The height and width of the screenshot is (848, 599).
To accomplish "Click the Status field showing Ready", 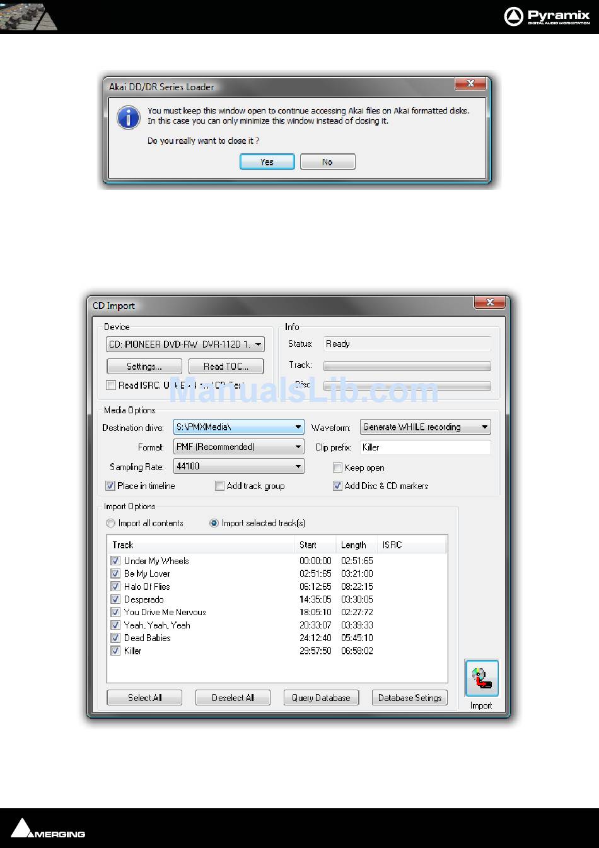I will pyautogui.click(x=407, y=344).
